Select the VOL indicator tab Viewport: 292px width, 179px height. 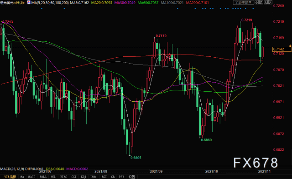(x=53, y=177)
